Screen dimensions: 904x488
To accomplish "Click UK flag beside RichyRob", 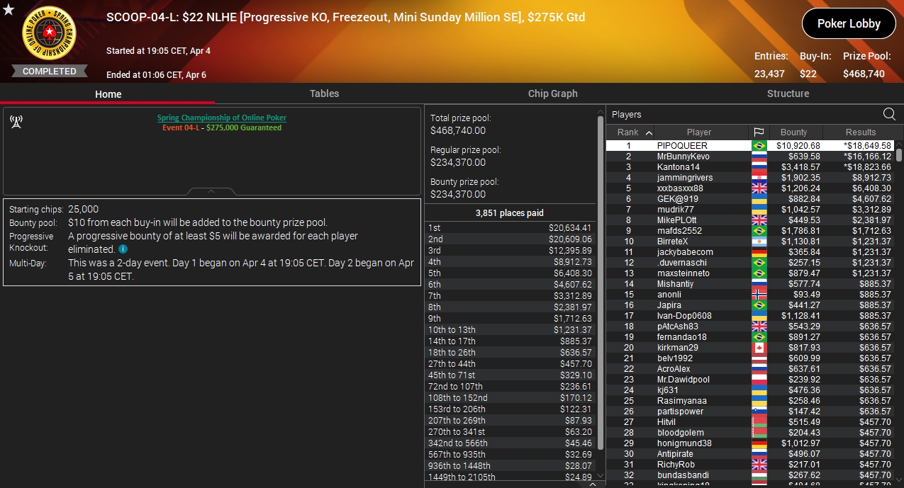I will pyautogui.click(x=759, y=464).
